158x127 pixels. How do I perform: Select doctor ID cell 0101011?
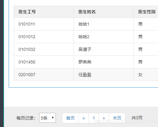click(x=44, y=24)
